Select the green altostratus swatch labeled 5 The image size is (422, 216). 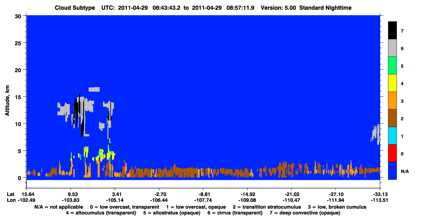(x=392, y=66)
